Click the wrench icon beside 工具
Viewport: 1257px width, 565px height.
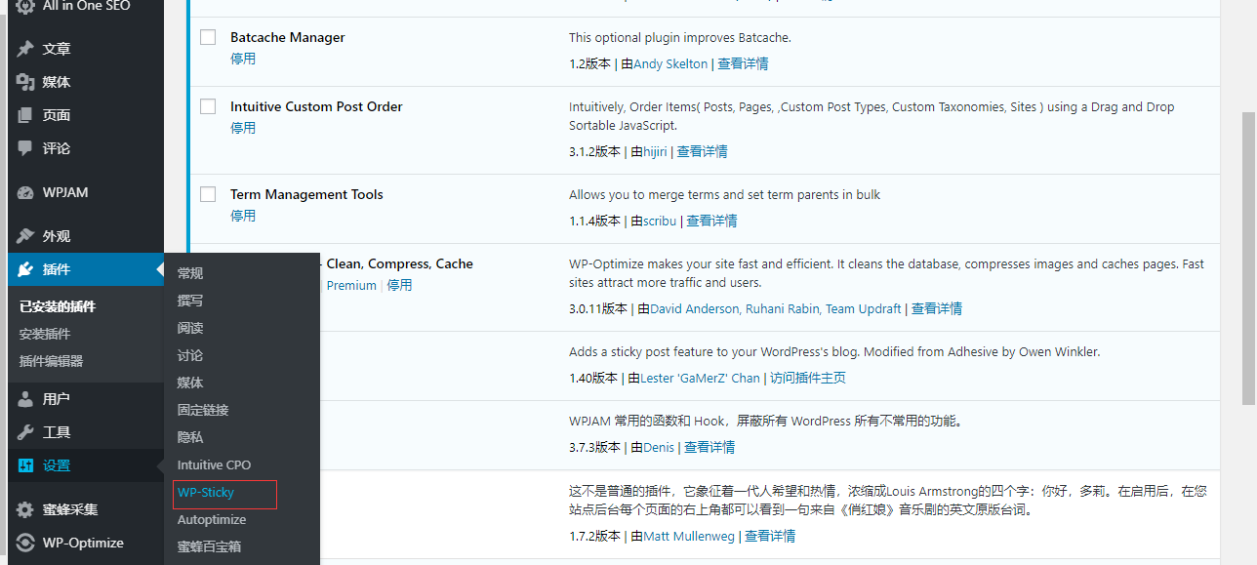(25, 432)
